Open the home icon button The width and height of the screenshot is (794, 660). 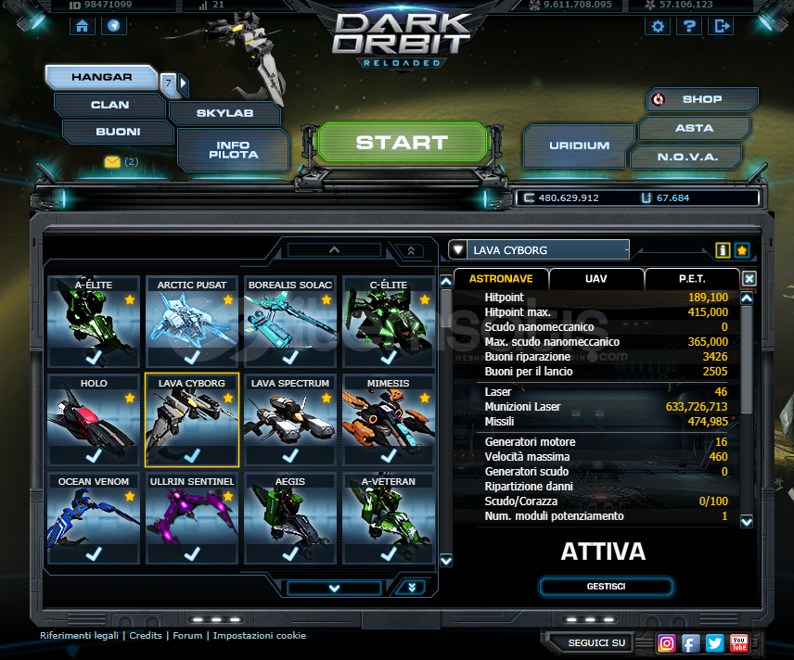tap(82, 26)
